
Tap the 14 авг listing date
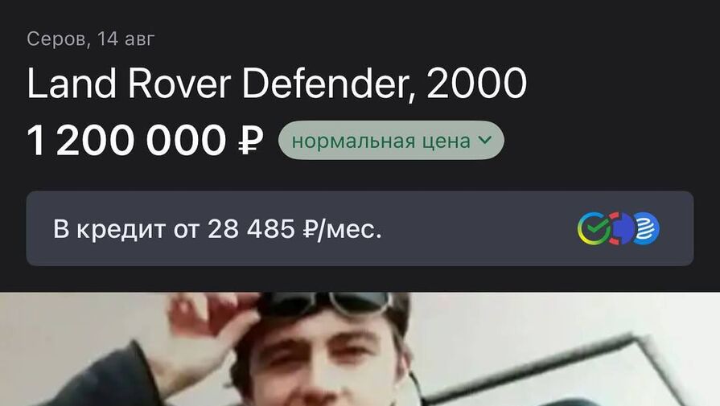[x=125, y=39]
